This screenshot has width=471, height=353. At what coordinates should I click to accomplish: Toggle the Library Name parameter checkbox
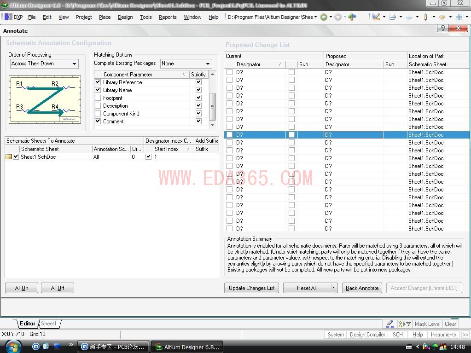(98, 90)
